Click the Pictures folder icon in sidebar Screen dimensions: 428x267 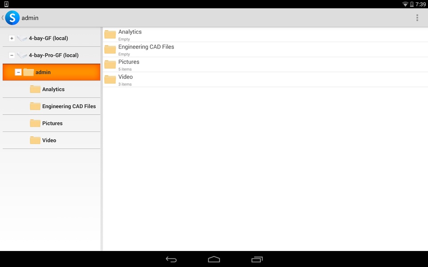point(35,123)
